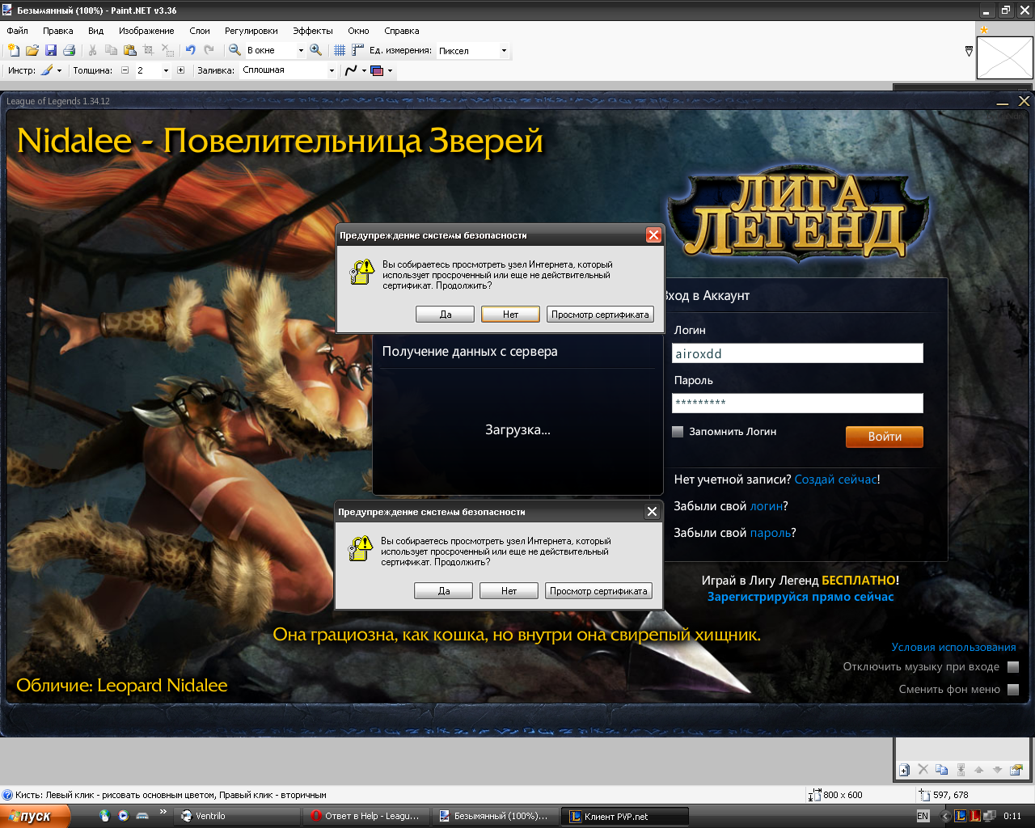Screen dimensions: 1035x828
Task: Paste from clipboard icon in toolbar
Action: click(129, 50)
